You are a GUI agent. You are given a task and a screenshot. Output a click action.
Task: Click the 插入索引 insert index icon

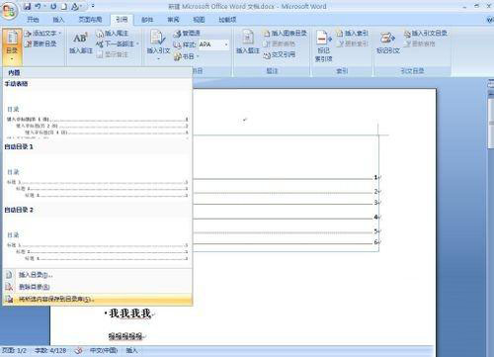(352, 33)
